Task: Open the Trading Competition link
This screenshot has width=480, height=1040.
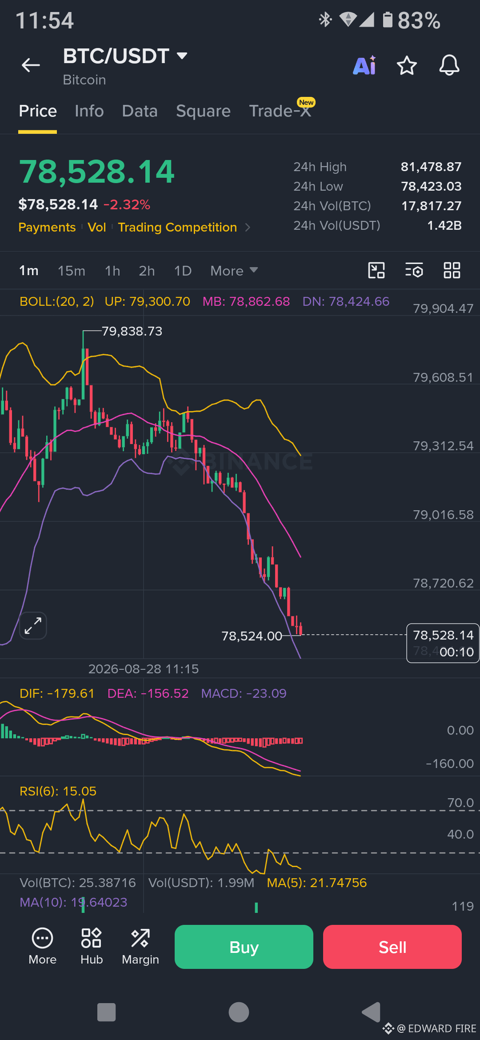Action: [177, 228]
